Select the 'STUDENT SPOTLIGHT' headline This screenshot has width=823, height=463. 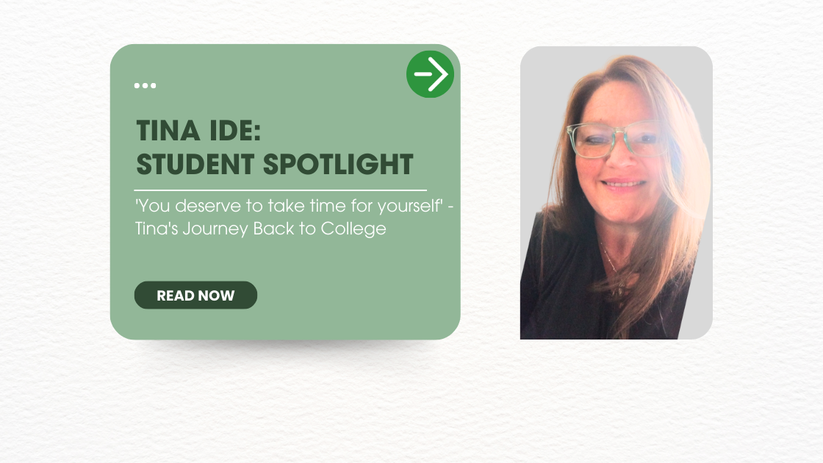(275, 164)
